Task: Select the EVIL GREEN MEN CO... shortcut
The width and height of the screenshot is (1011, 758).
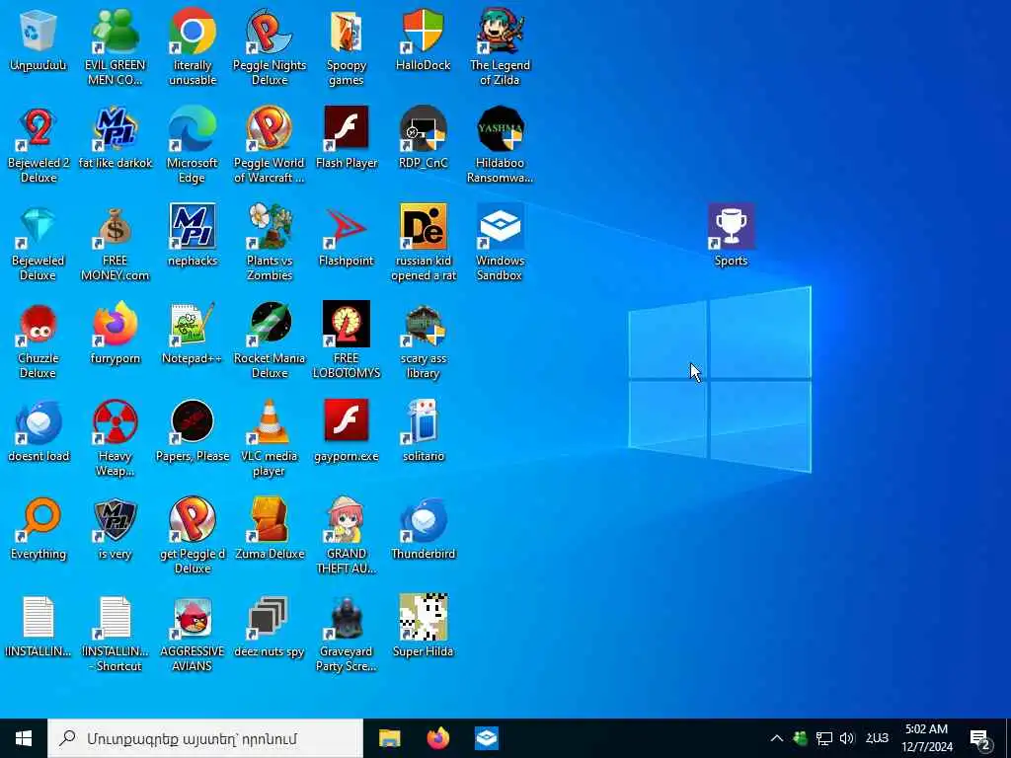Action: coord(115,46)
